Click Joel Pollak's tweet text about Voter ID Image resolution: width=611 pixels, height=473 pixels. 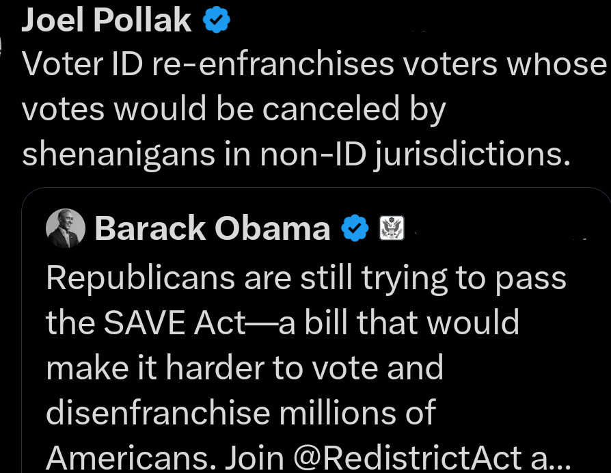point(301,108)
